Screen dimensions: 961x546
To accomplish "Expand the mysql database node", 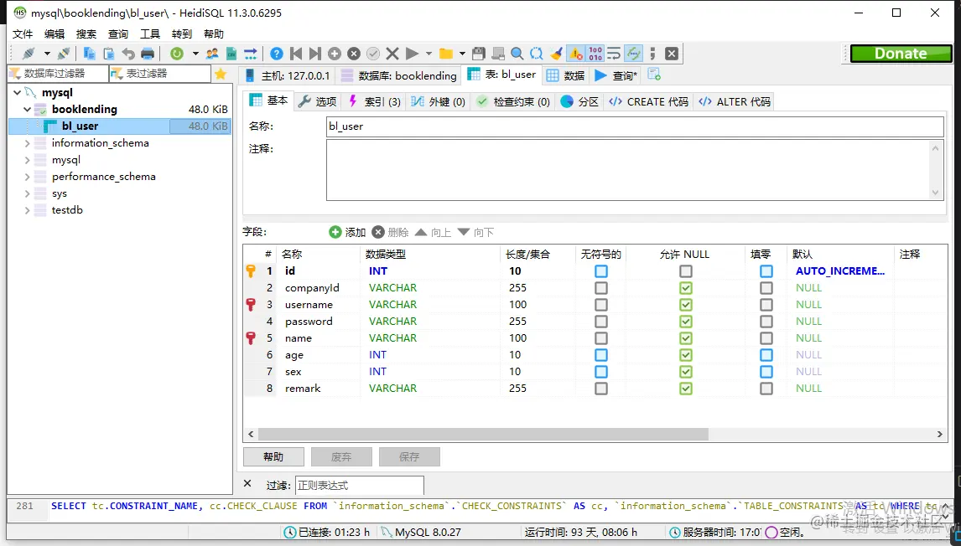I will pyautogui.click(x=27, y=160).
